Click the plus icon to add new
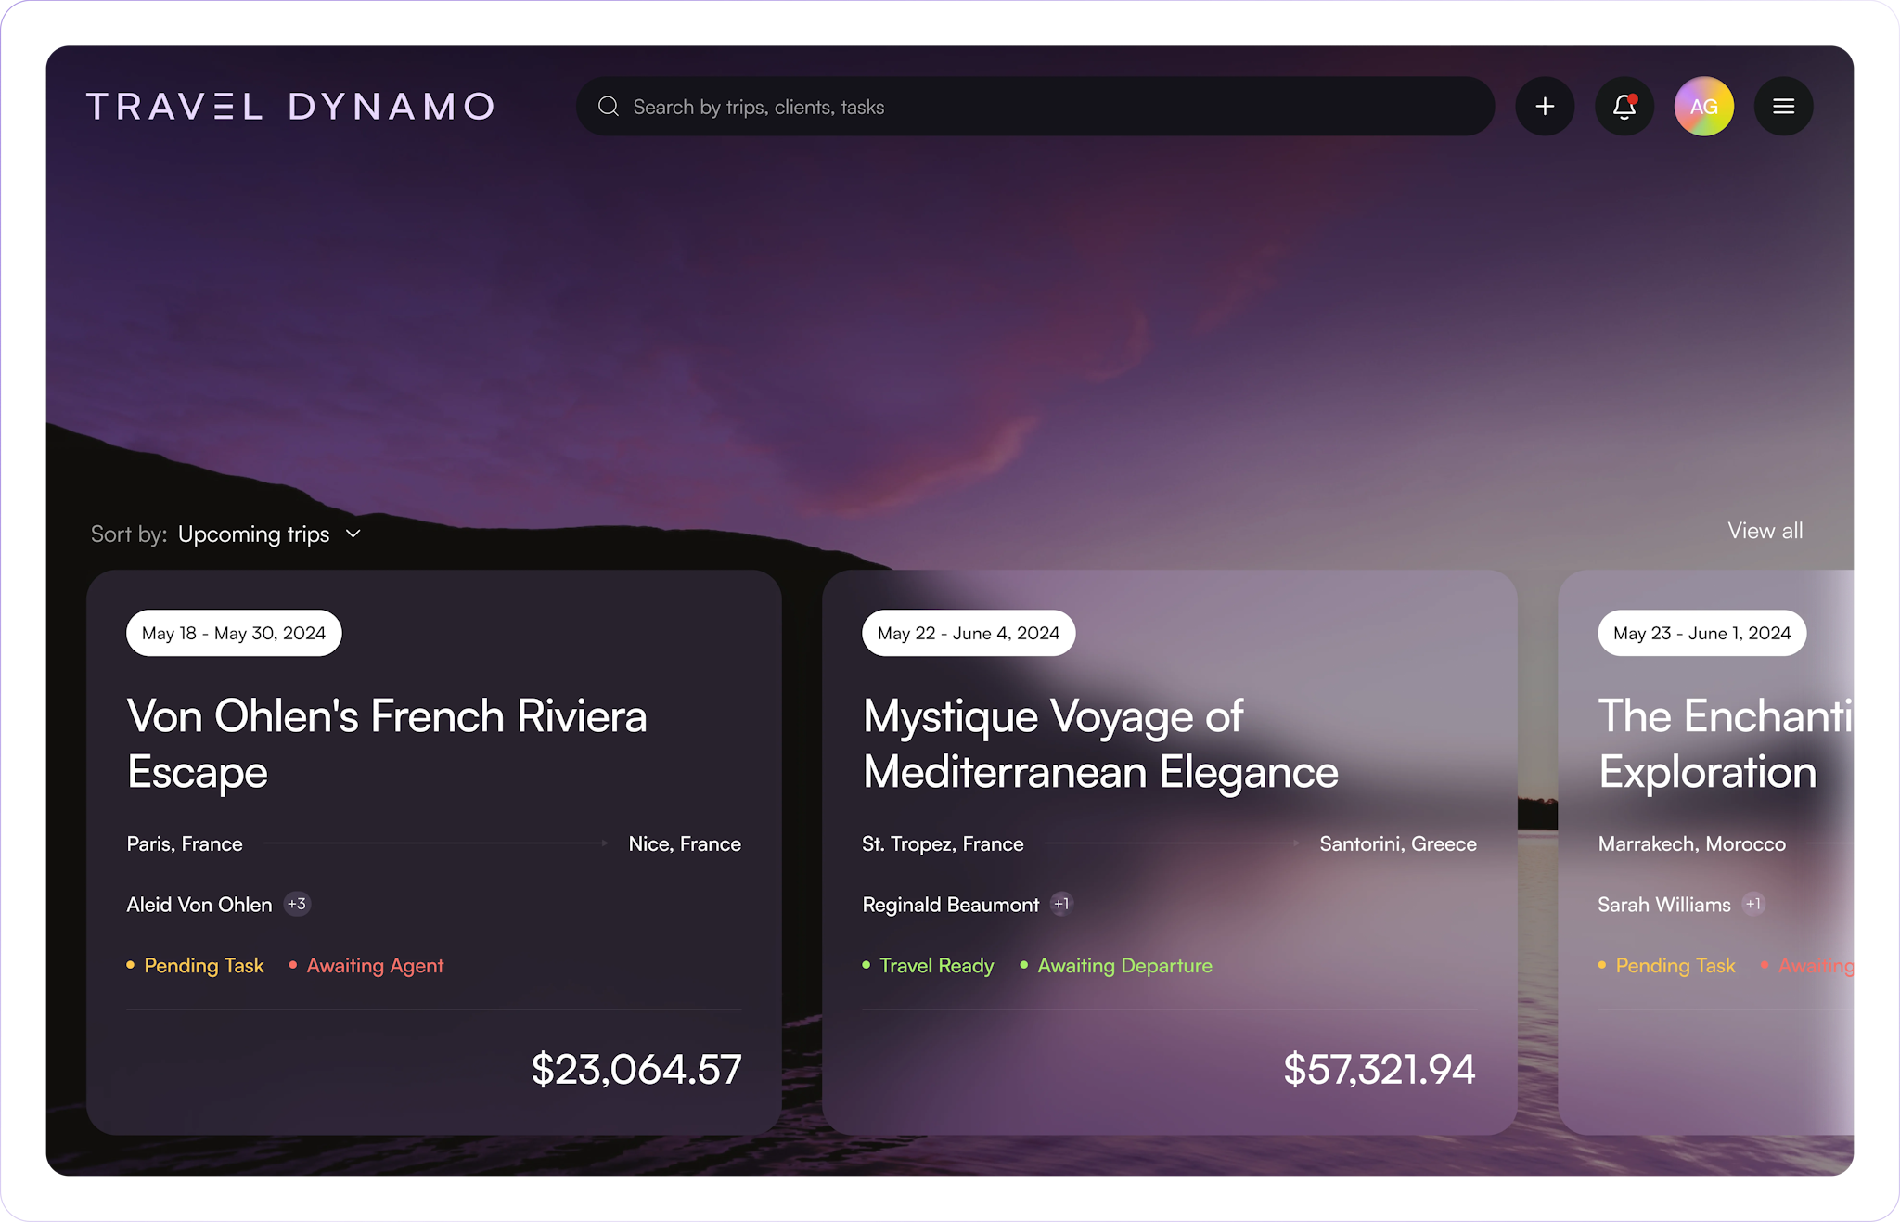 tap(1546, 107)
